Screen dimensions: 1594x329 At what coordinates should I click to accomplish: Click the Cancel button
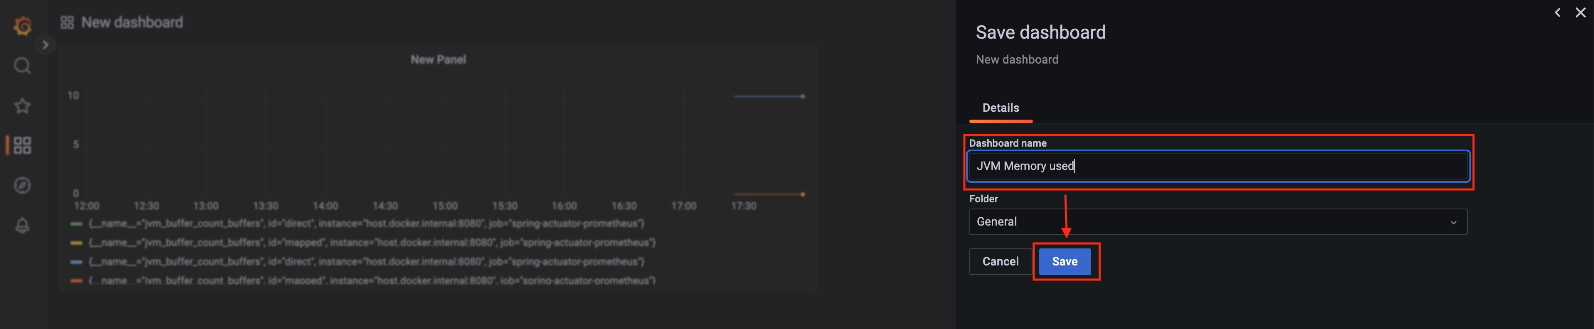[1000, 262]
